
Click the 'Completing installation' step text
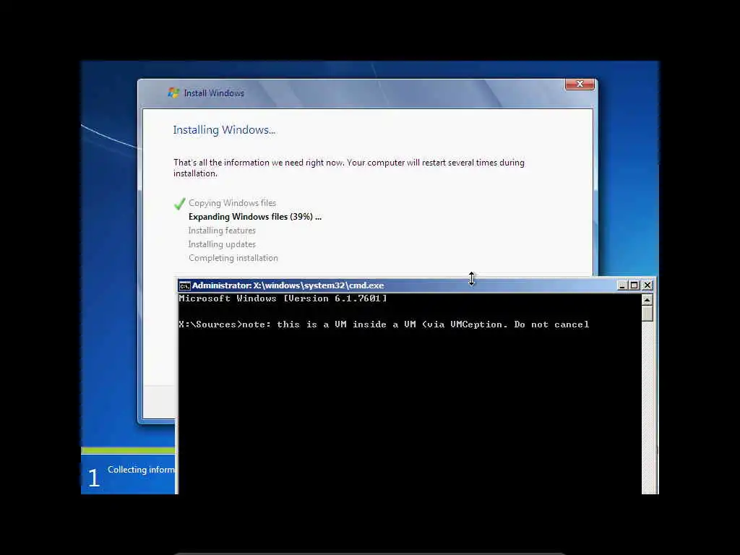pyautogui.click(x=233, y=258)
